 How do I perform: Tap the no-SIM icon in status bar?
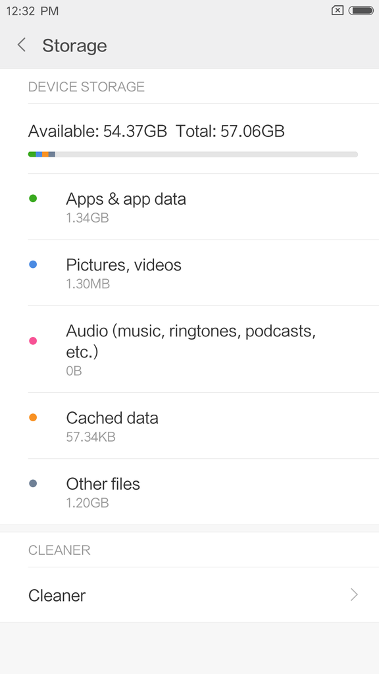[x=338, y=11]
